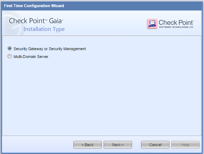
Task: Click the Check Point brand name beside logo
Action: click(x=176, y=22)
